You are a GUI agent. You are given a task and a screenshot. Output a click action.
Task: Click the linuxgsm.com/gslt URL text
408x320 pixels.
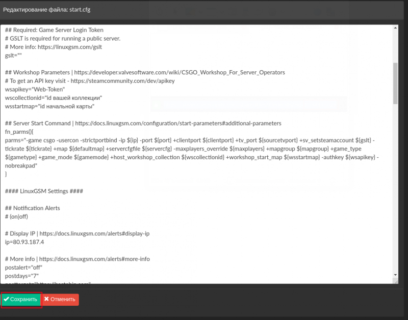[70, 47]
